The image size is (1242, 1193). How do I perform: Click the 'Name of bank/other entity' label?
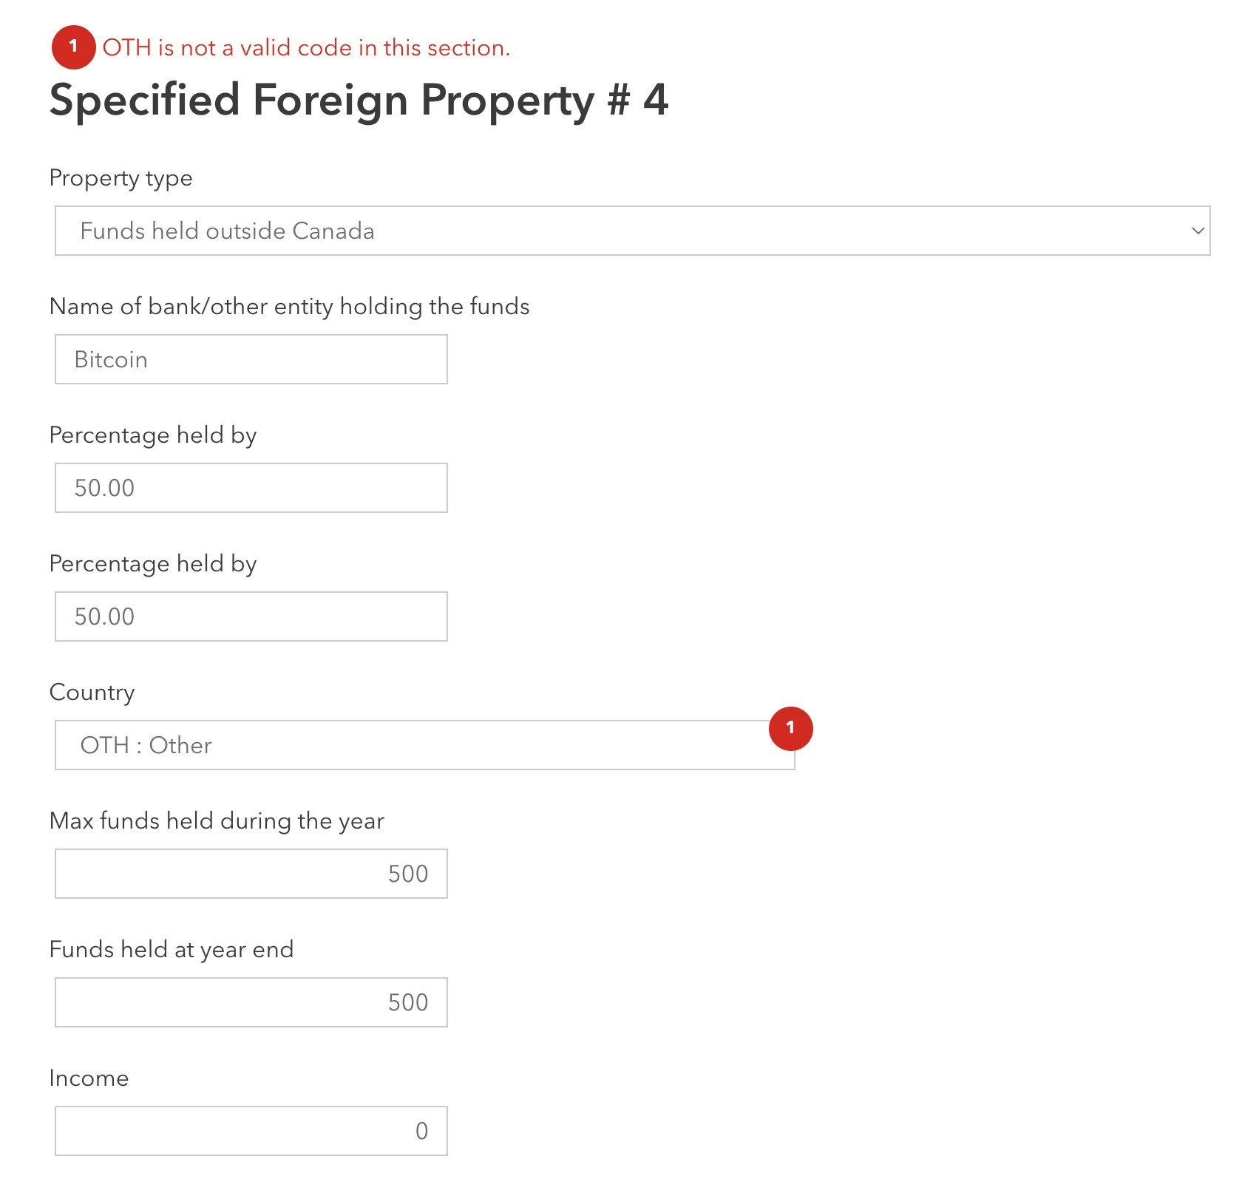[x=289, y=307]
